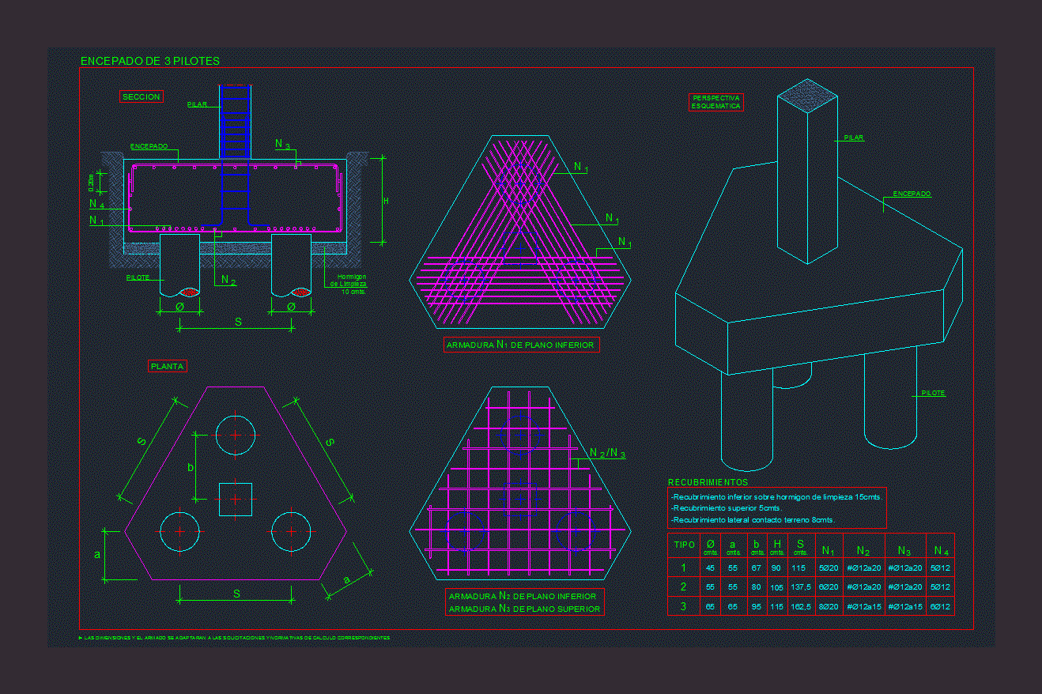Click the 'H cmts.' table column header
1042x694 pixels.
(777, 548)
